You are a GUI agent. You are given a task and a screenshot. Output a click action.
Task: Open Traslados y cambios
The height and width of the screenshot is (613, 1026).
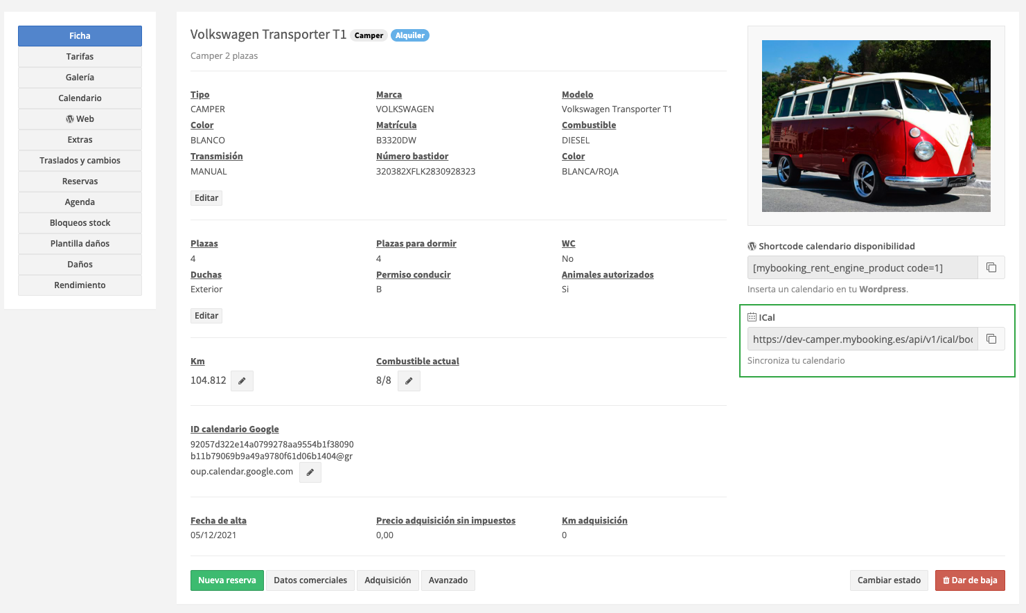pos(80,161)
